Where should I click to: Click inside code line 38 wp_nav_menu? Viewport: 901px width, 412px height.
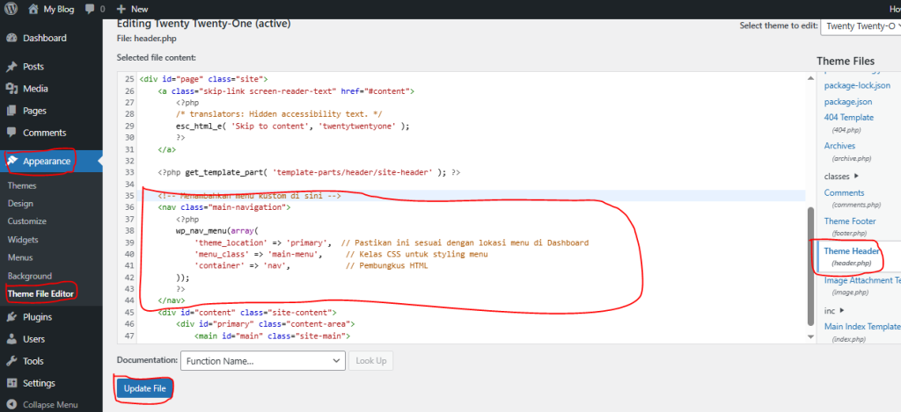pos(218,231)
